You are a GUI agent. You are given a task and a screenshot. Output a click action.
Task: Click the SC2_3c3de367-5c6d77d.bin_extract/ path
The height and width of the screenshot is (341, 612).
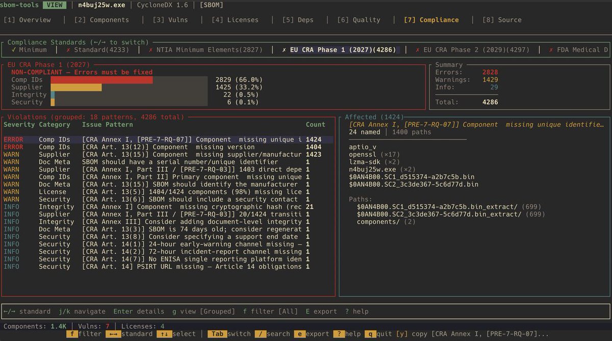coord(439,214)
